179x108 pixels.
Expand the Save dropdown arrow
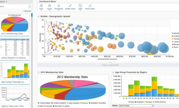pos(41,10)
